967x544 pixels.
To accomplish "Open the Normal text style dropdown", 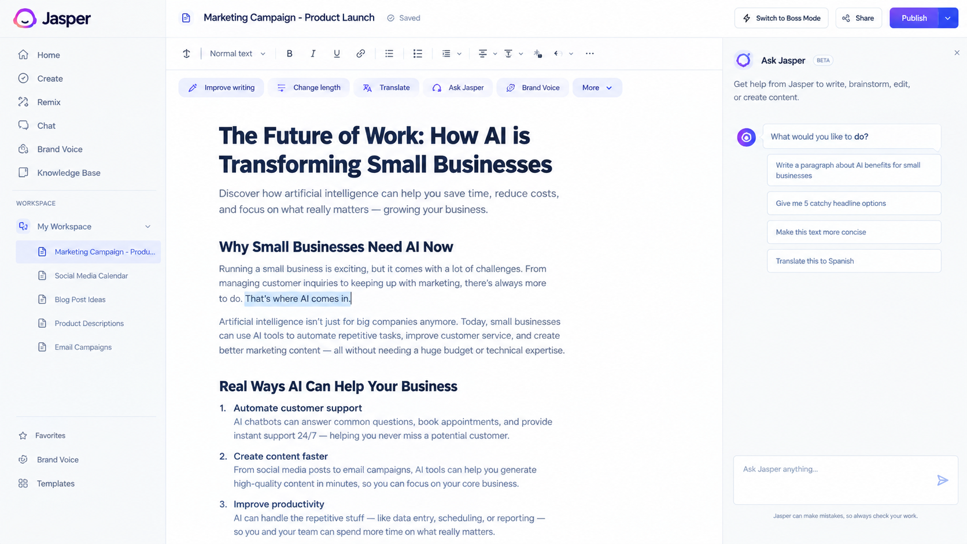I will coord(237,54).
